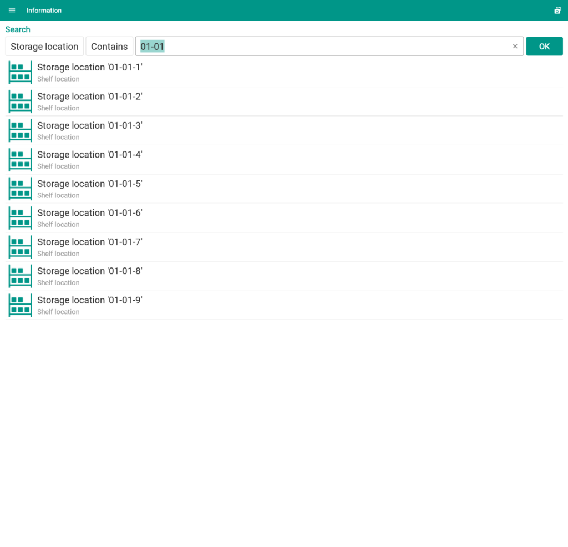
Task: Choose Storage location '01-01-9' title text
Action: [90, 300]
